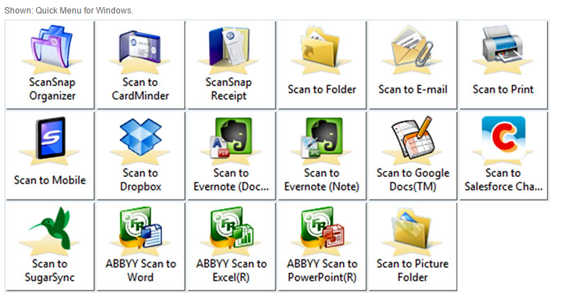Select Scan to Salesforce Chatter
The image size is (561, 302).
tap(503, 155)
